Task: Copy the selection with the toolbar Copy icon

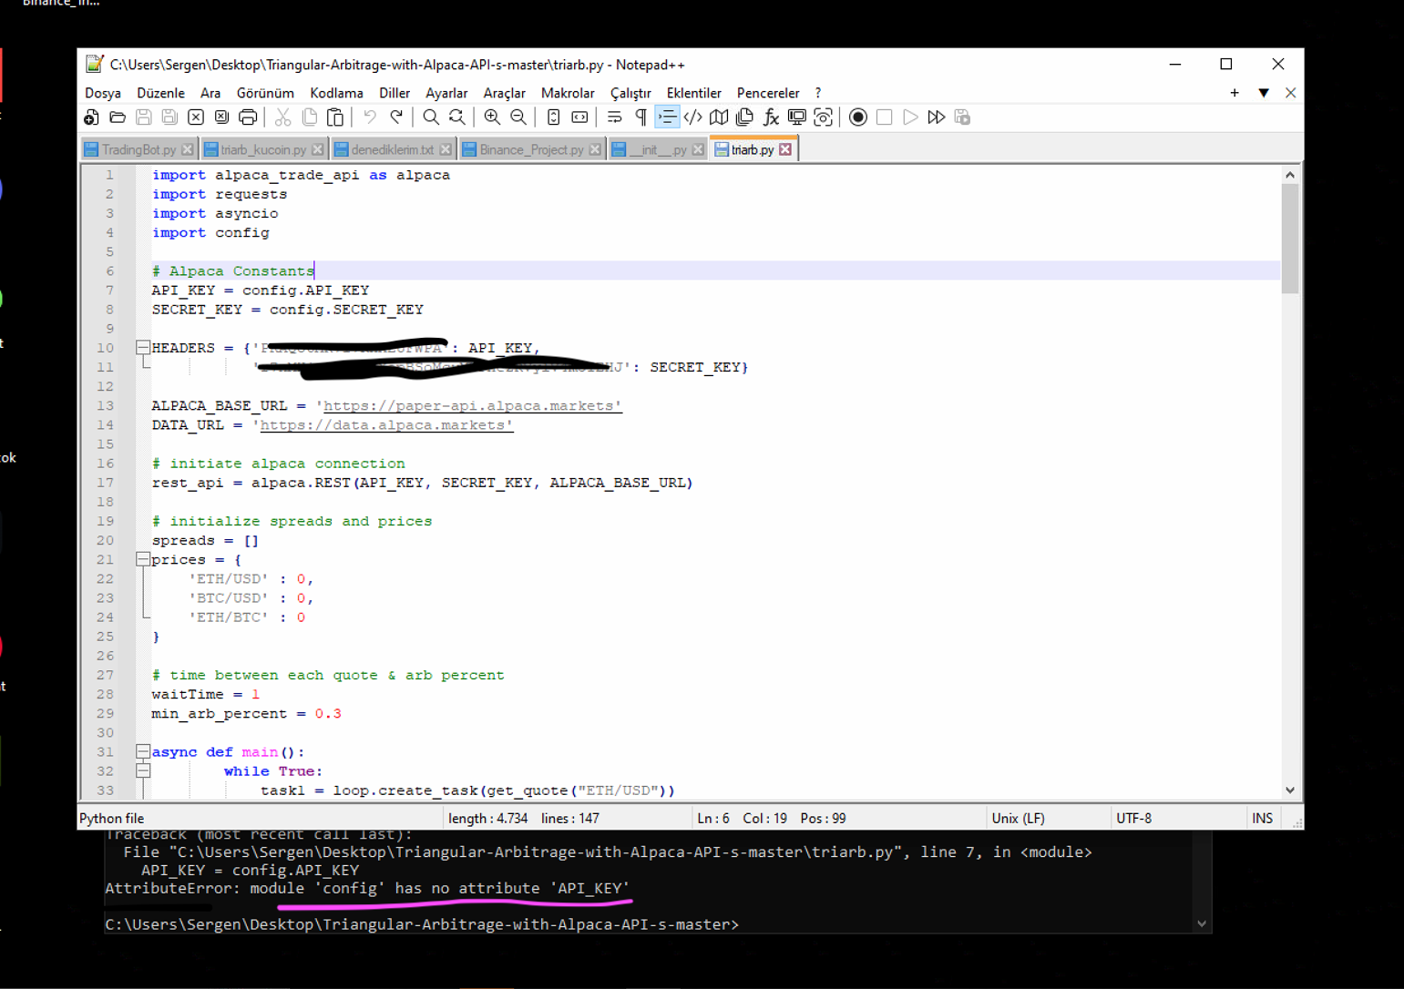Action: pyautogui.click(x=310, y=117)
